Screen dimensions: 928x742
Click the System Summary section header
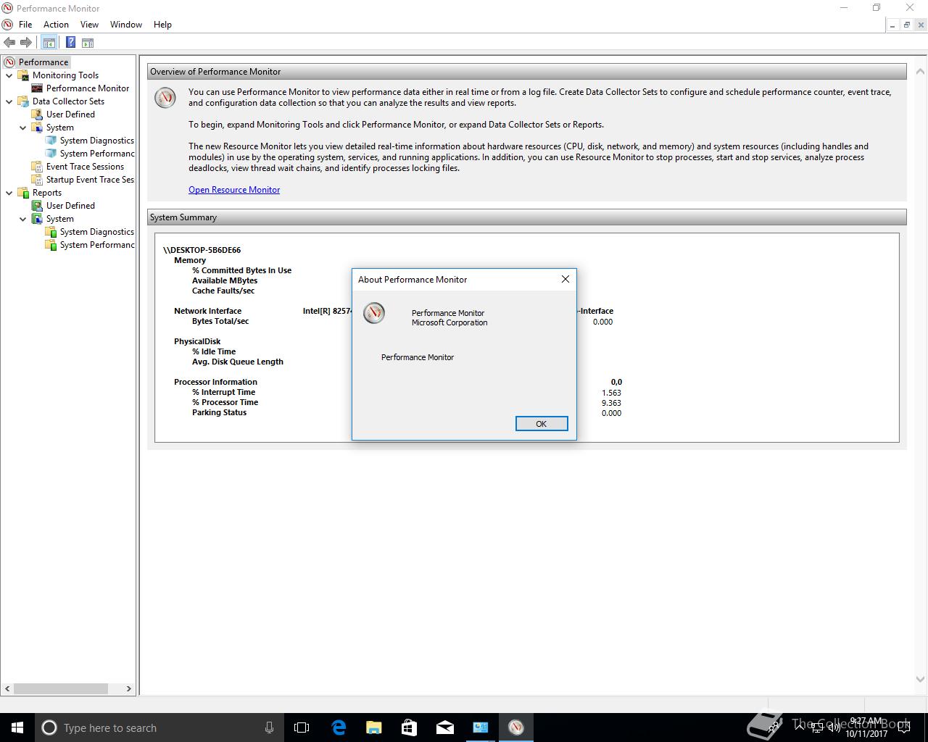[527, 217]
